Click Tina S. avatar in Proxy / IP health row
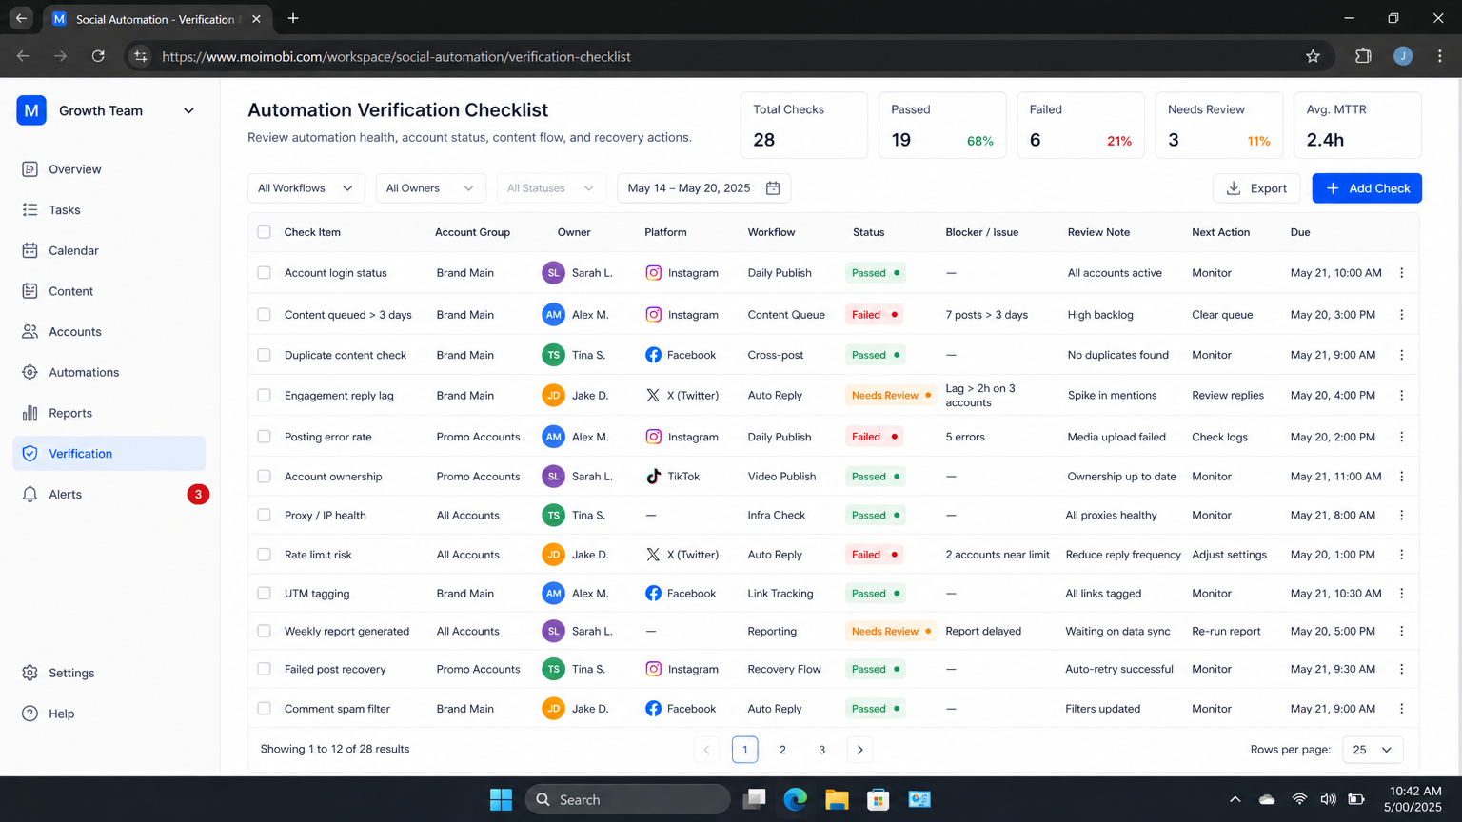Image resolution: width=1462 pixels, height=822 pixels. click(x=553, y=516)
